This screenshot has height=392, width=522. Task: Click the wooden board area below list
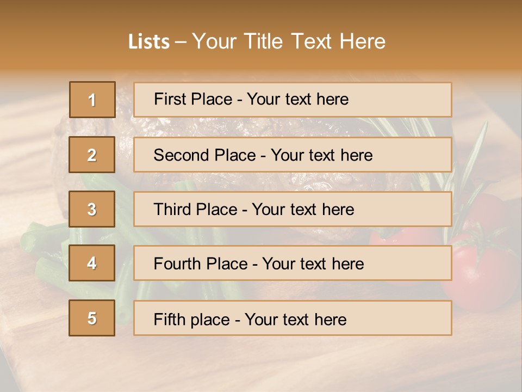pyautogui.click(x=260, y=363)
